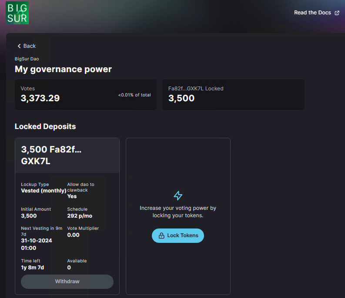Click the padlock icon in Lock Tokens

[x=161, y=235]
